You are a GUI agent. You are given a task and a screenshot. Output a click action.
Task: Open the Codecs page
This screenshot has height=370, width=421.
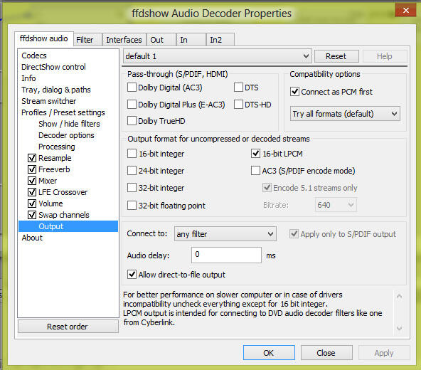pyautogui.click(x=34, y=55)
